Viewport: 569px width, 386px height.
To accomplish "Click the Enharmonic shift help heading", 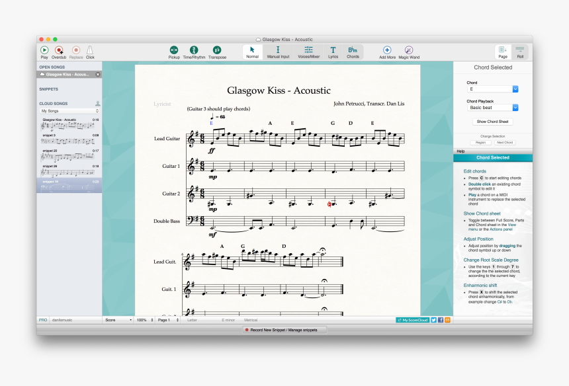I will tap(480, 286).
